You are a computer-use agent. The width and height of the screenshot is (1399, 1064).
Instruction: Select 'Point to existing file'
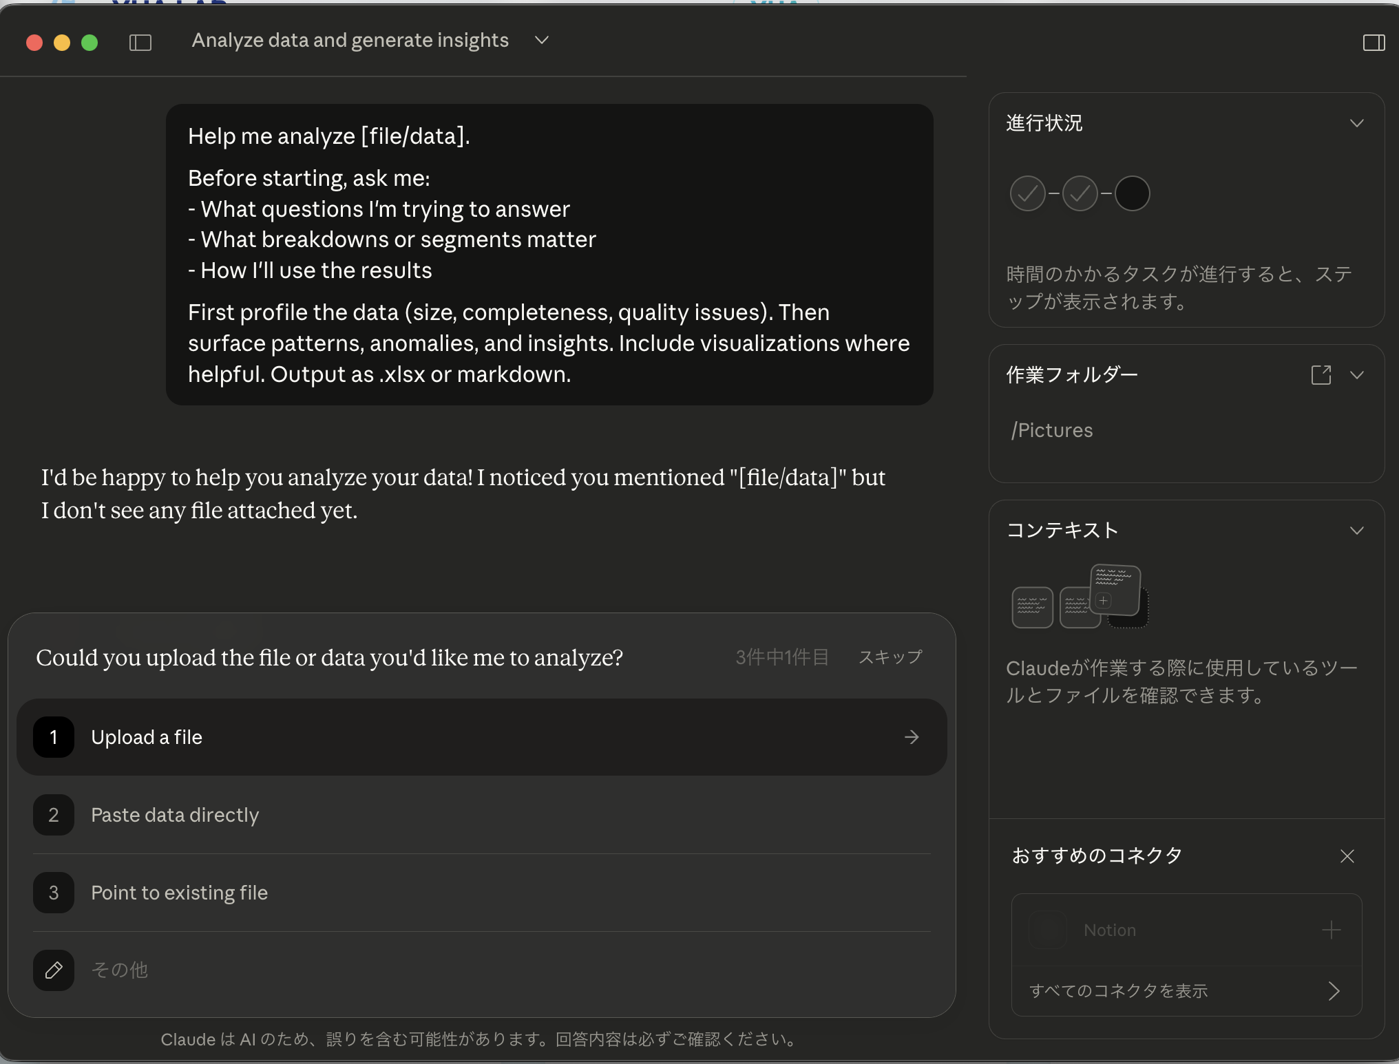tap(179, 893)
